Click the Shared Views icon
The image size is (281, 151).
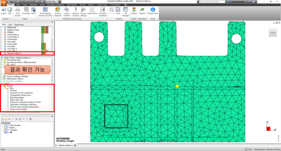point(153,11)
